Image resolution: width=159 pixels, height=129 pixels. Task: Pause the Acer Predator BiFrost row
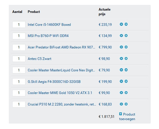click(121, 47)
